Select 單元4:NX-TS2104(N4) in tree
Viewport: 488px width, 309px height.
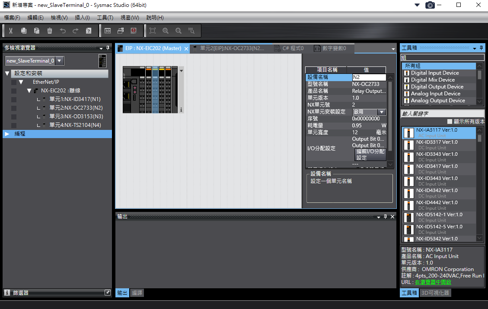pyautogui.click(x=75, y=125)
